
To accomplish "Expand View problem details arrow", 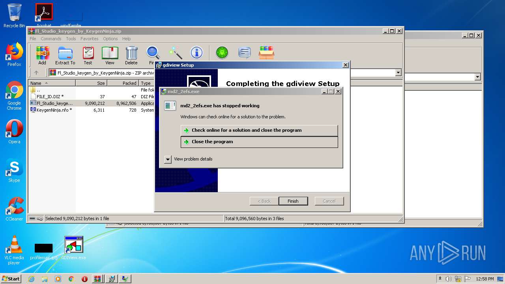I will click(168, 159).
